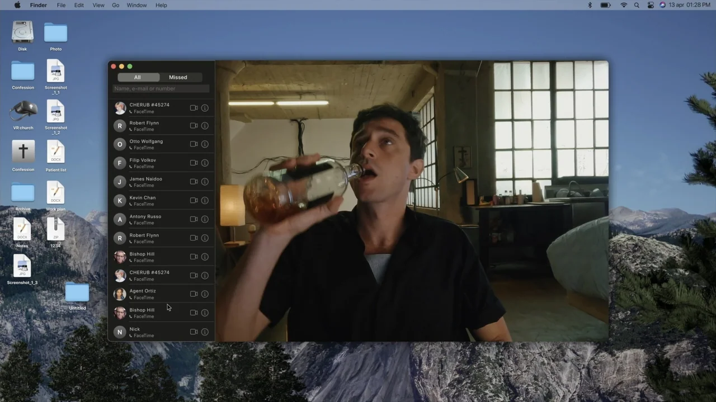
Task: Open the Window menu
Action: click(x=137, y=5)
